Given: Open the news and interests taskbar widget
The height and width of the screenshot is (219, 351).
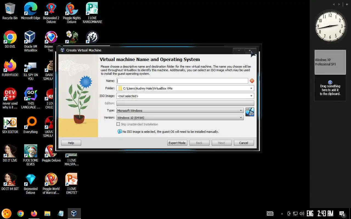Looking at the screenshot, I should pos(270,214).
